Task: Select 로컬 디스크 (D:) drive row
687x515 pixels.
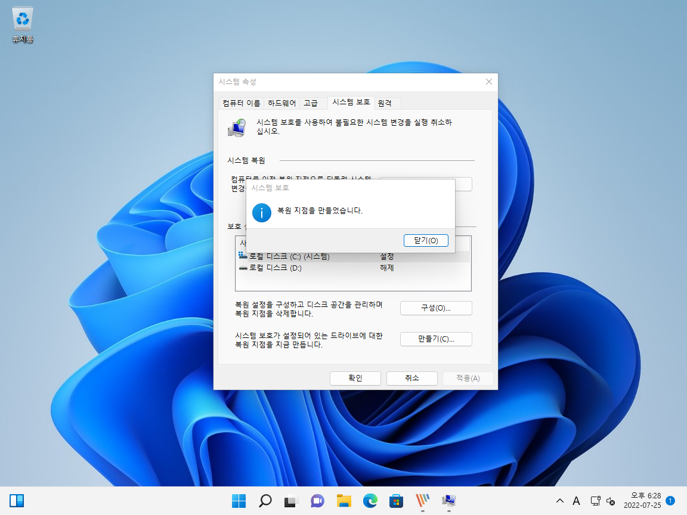Action: 353,268
